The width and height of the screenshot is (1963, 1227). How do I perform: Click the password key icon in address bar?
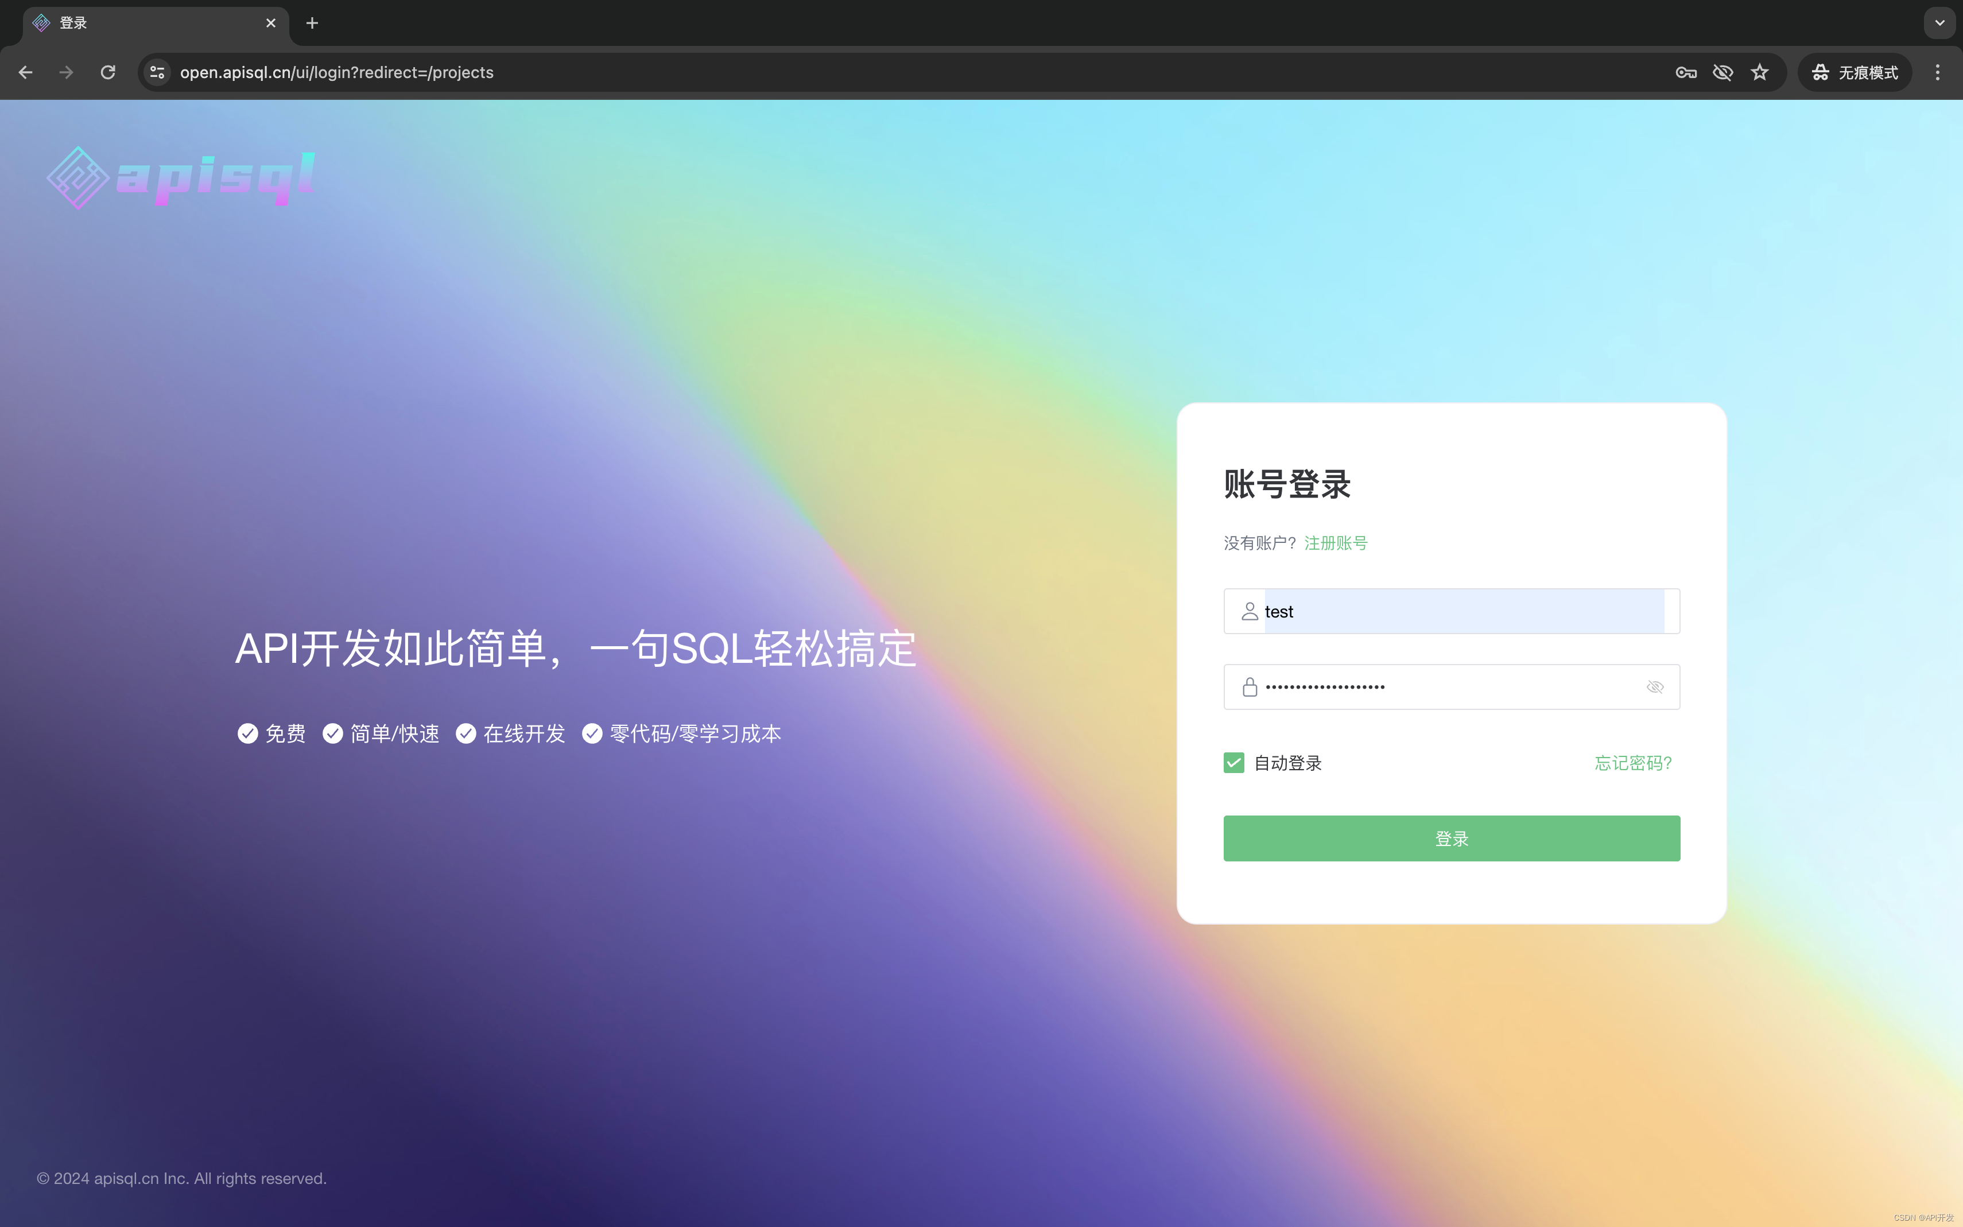pos(1685,72)
